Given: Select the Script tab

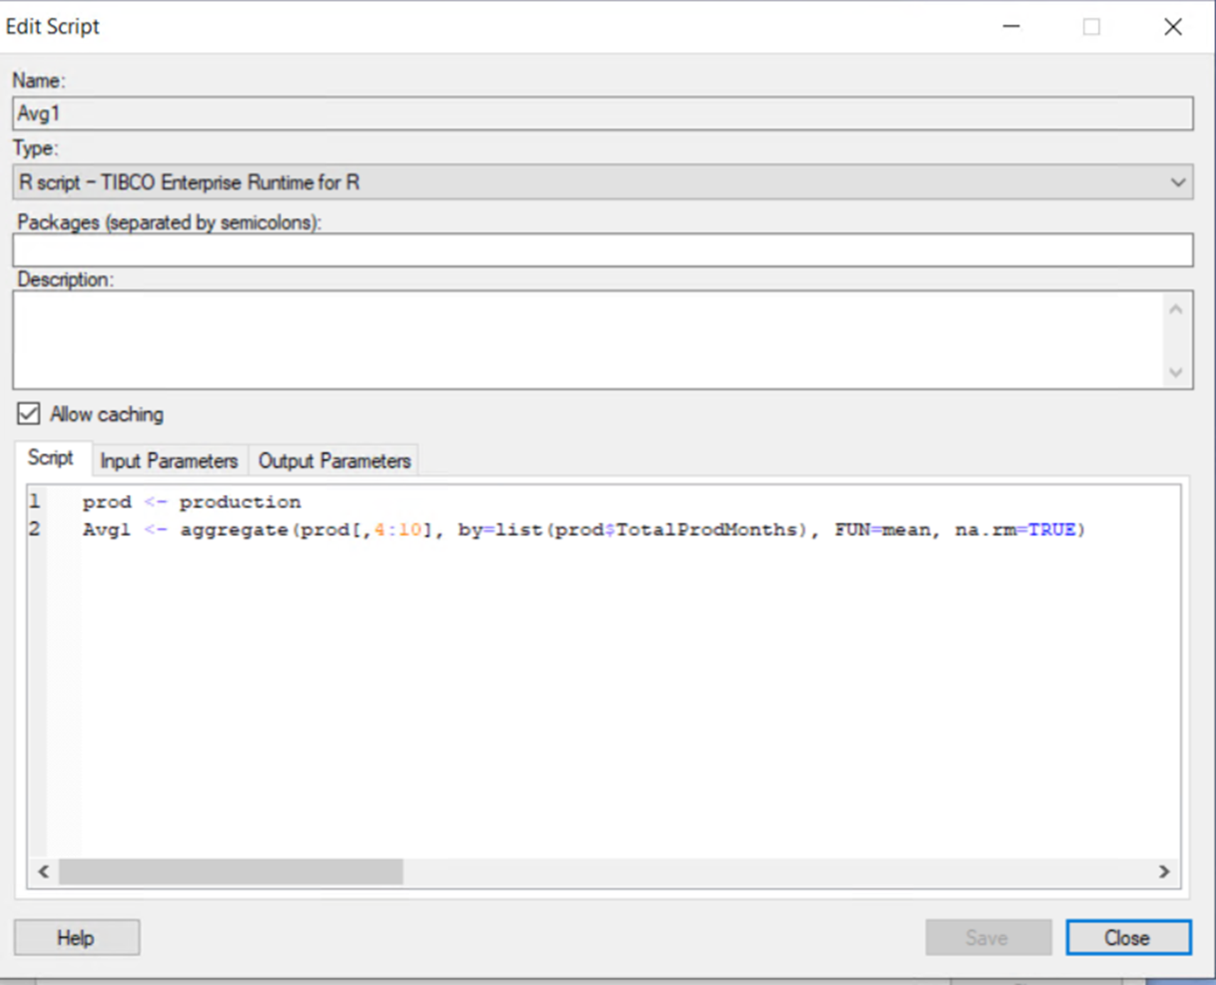Looking at the screenshot, I should click(x=51, y=458).
